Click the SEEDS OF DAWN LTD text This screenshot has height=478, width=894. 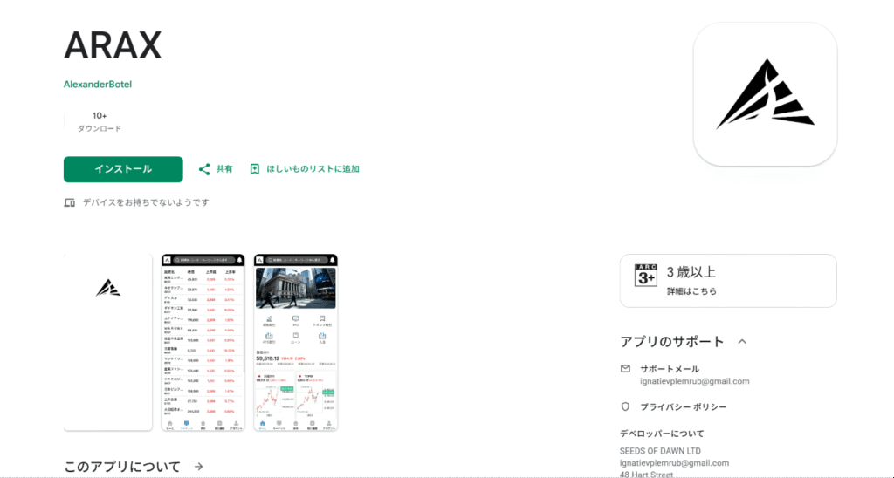pos(660,451)
